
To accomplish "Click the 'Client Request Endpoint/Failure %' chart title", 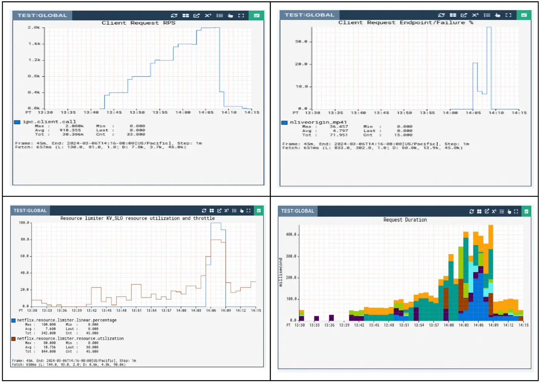I will [x=406, y=22].
